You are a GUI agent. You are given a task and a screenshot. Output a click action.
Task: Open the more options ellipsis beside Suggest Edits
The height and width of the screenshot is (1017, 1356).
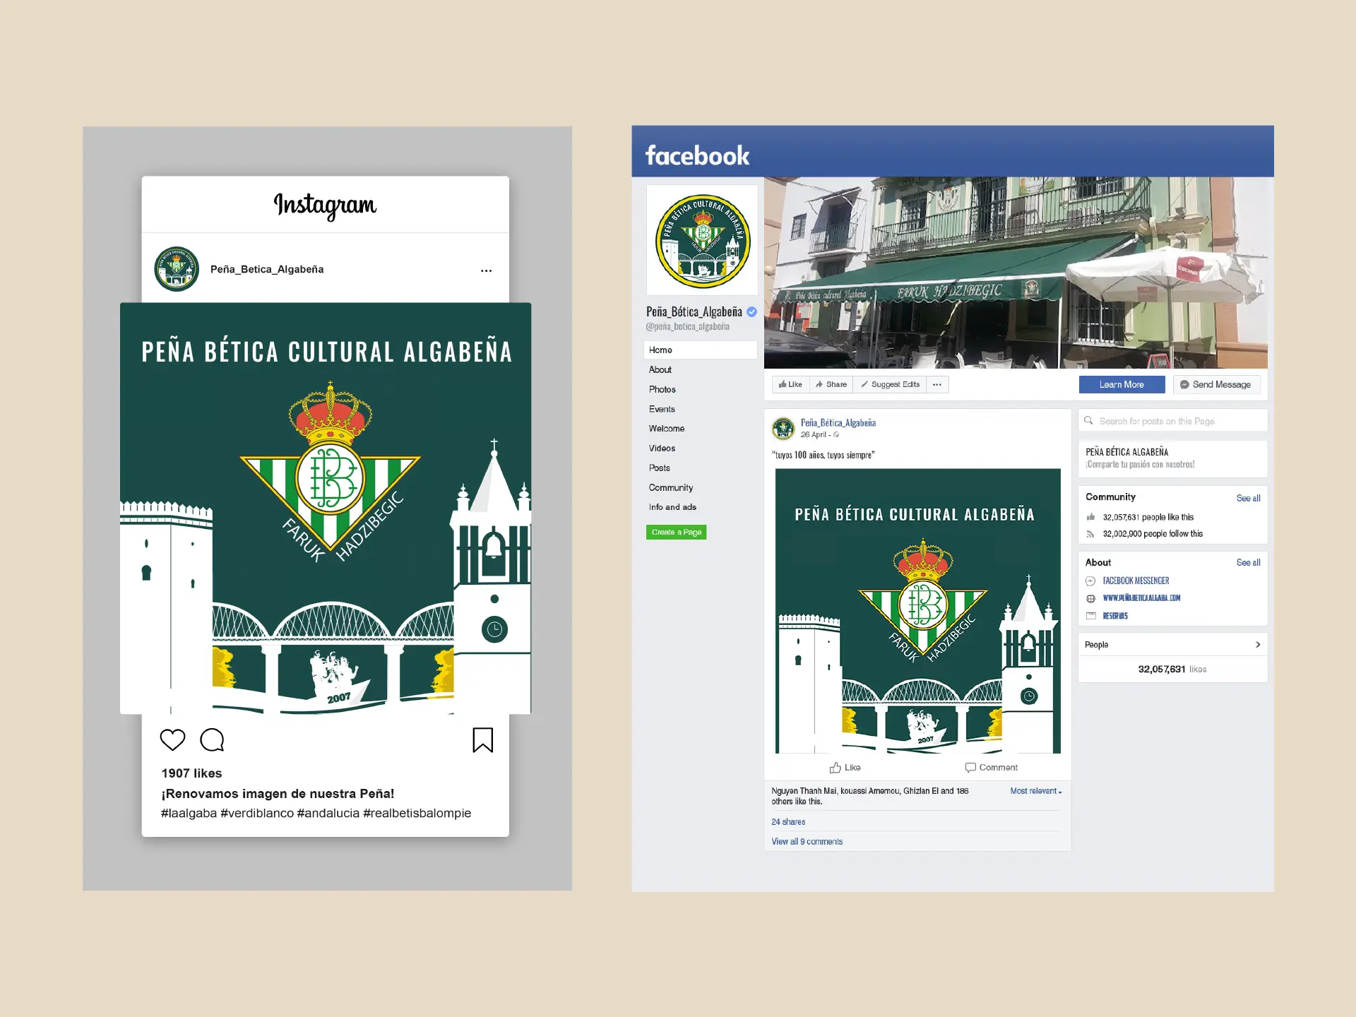pyautogui.click(x=937, y=384)
